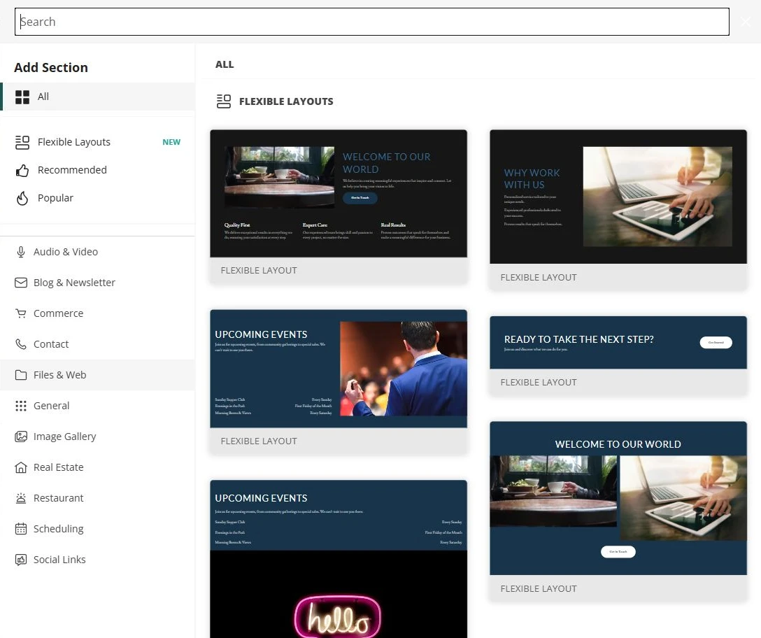The image size is (761, 638).
Task: Open the Social Links category label
Action: [59, 560]
